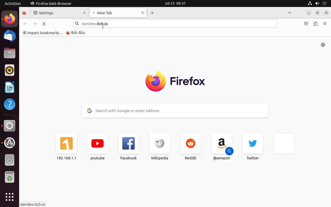331x207 pixels.
Task: Click the Google logo in search box
Action: click(x=89, y=111)
